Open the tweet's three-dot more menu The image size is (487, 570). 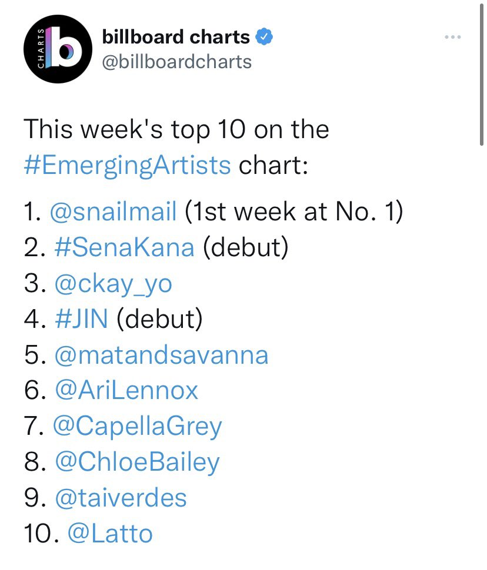pos(452,37)
